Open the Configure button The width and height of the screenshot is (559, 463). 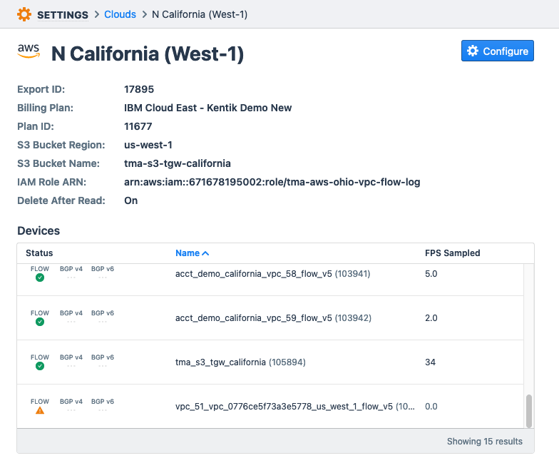coord(498,51)
